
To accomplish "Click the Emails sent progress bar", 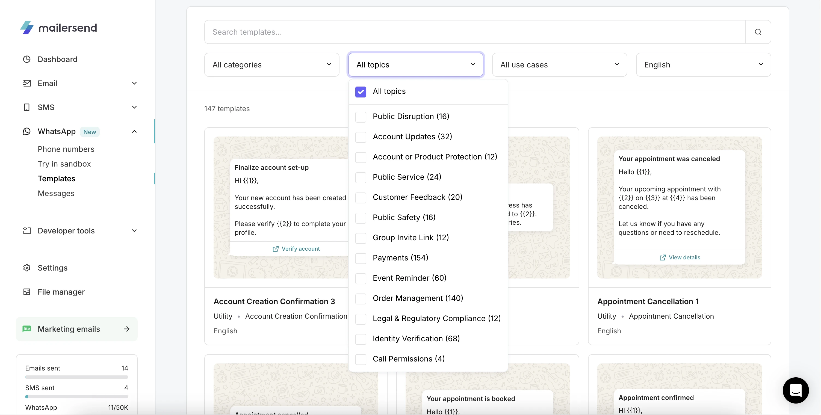I will coord(76,377).
